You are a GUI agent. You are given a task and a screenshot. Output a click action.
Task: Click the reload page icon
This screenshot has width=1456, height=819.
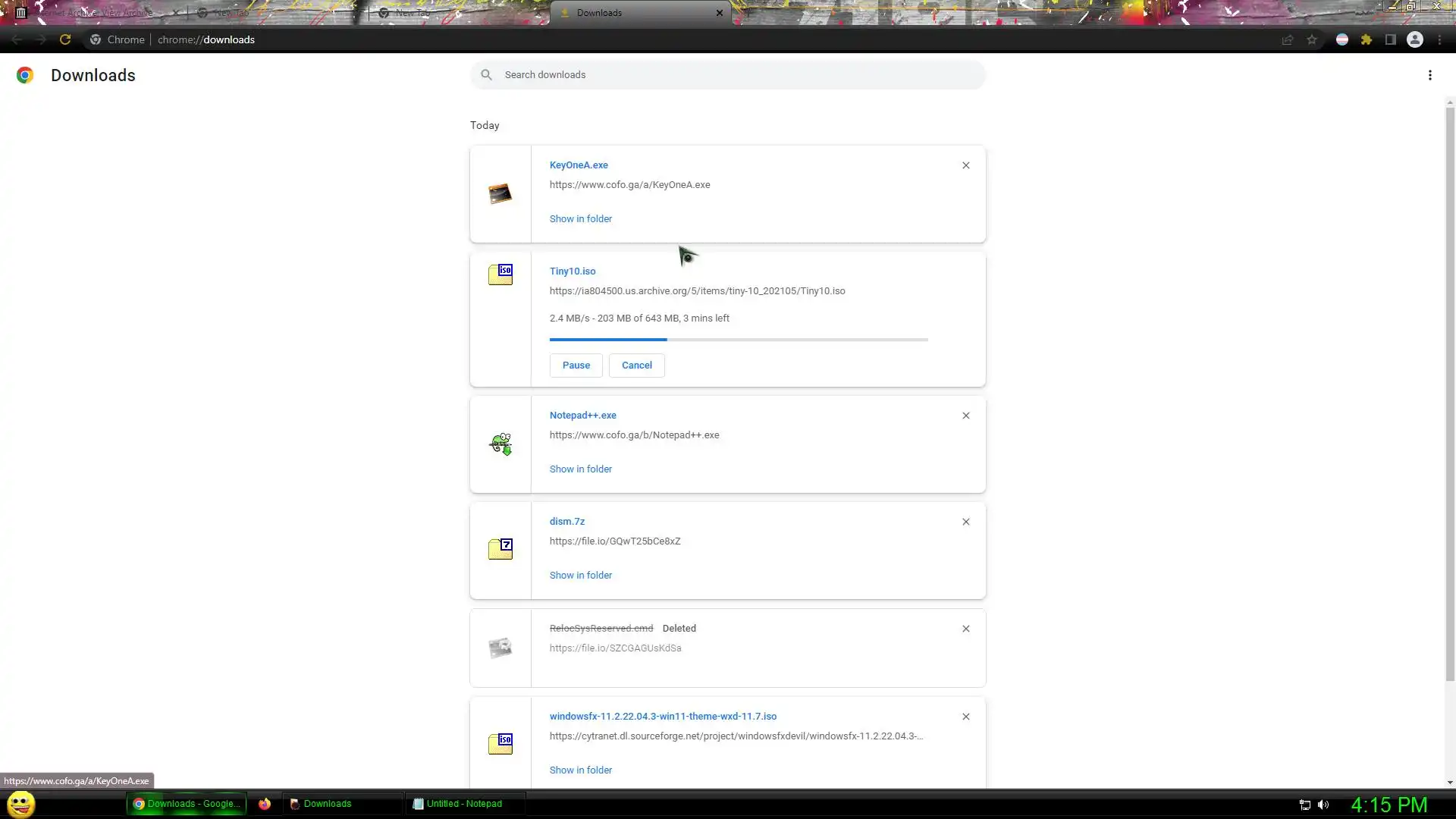tap(65, 39)
